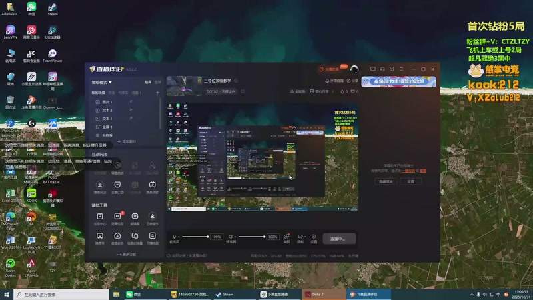This screenshot has width=533, height=300.
Task: Click the user avatar in title bar
Action: (354, 69)
